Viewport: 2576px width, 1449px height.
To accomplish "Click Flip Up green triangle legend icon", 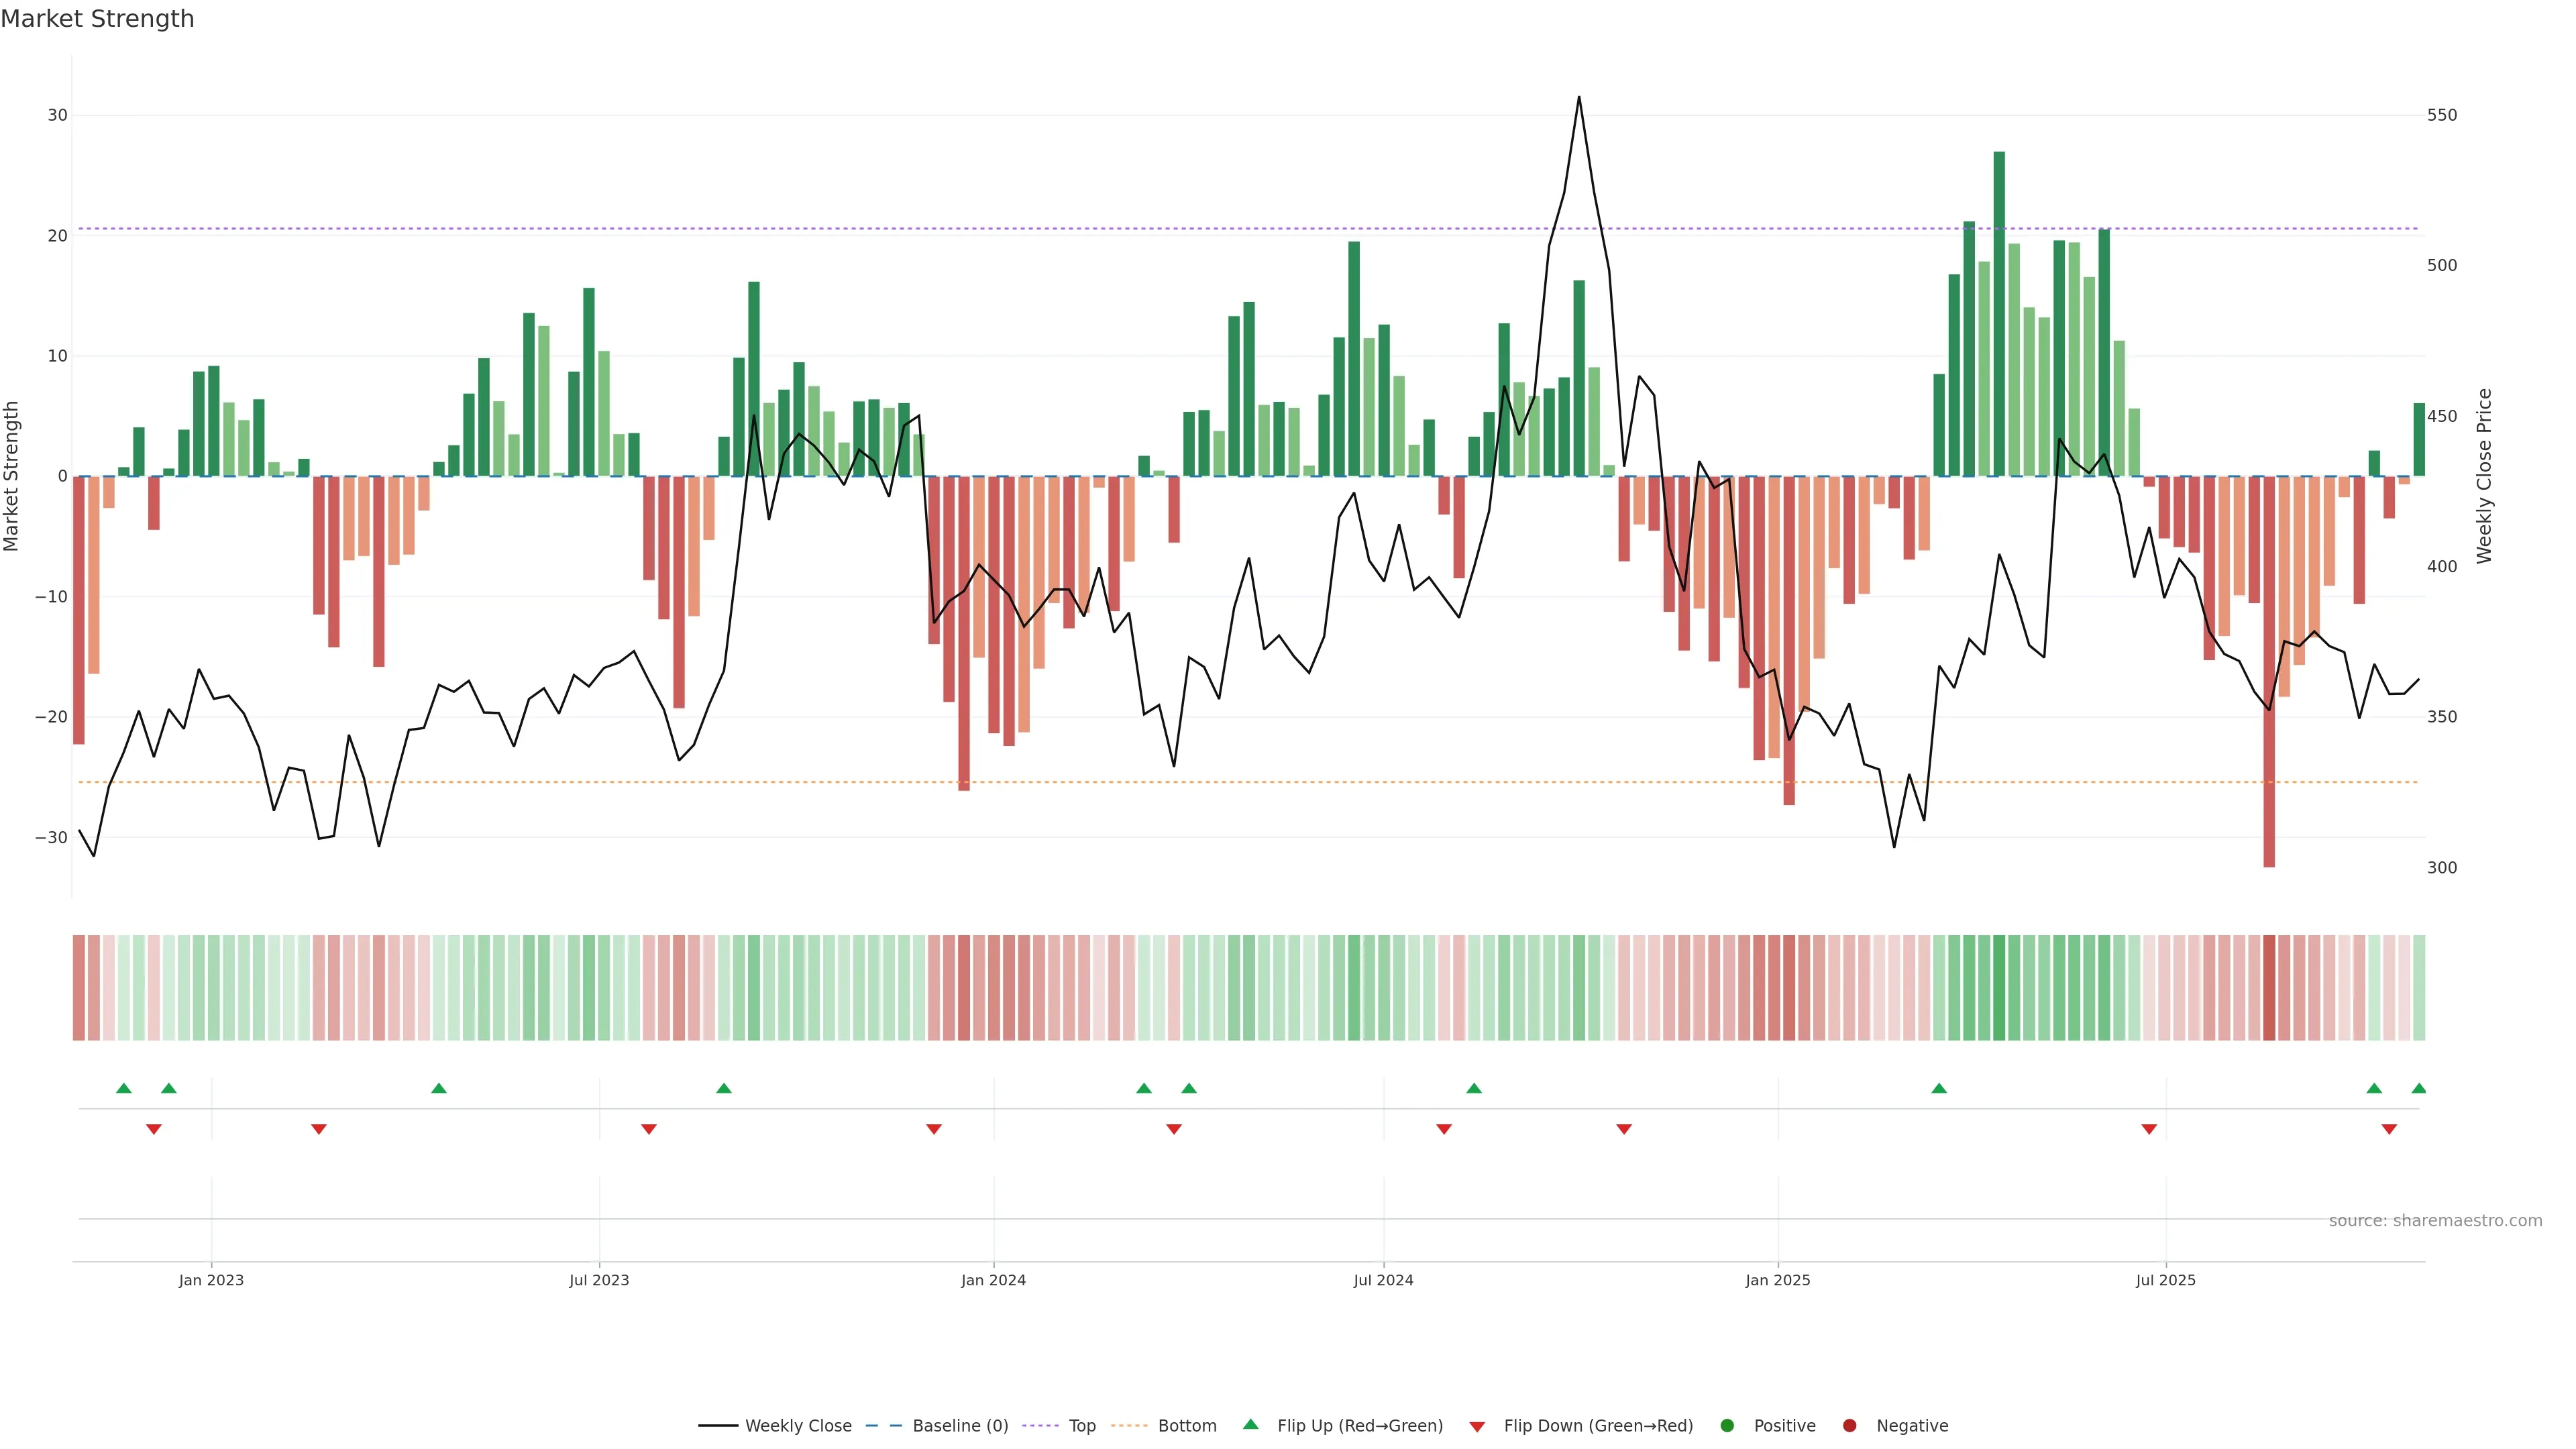I will tap(1250, 1424).
